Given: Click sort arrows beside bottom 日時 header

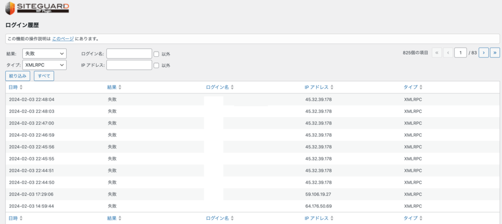Looking at the screenshot, I should [21, 218].
